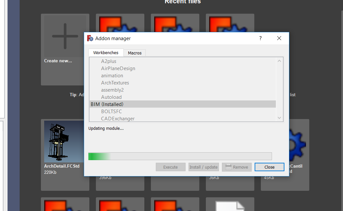
Task: Click the plus icon in Create new tile
Action: 65,36
